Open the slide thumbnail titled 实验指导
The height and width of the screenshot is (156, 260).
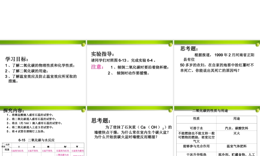130,72
